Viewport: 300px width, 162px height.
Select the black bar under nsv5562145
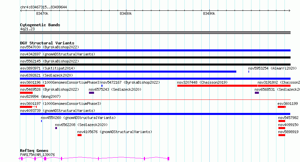[x=155, y=65]
